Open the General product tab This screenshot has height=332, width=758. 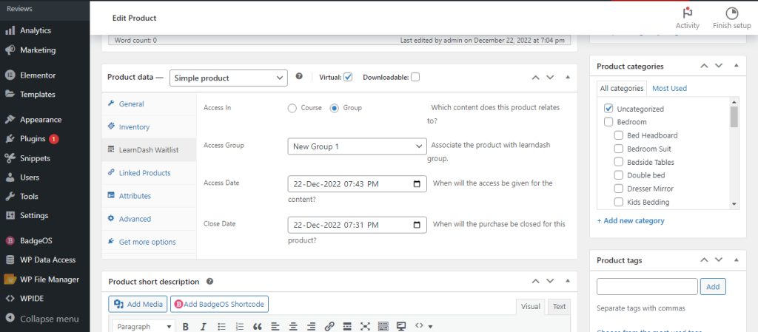coord(149,104)
